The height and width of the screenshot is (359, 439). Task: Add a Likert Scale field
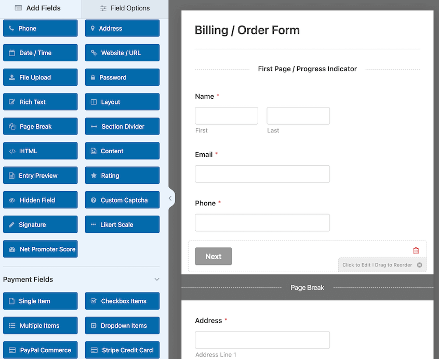click(x=122, y=224)
